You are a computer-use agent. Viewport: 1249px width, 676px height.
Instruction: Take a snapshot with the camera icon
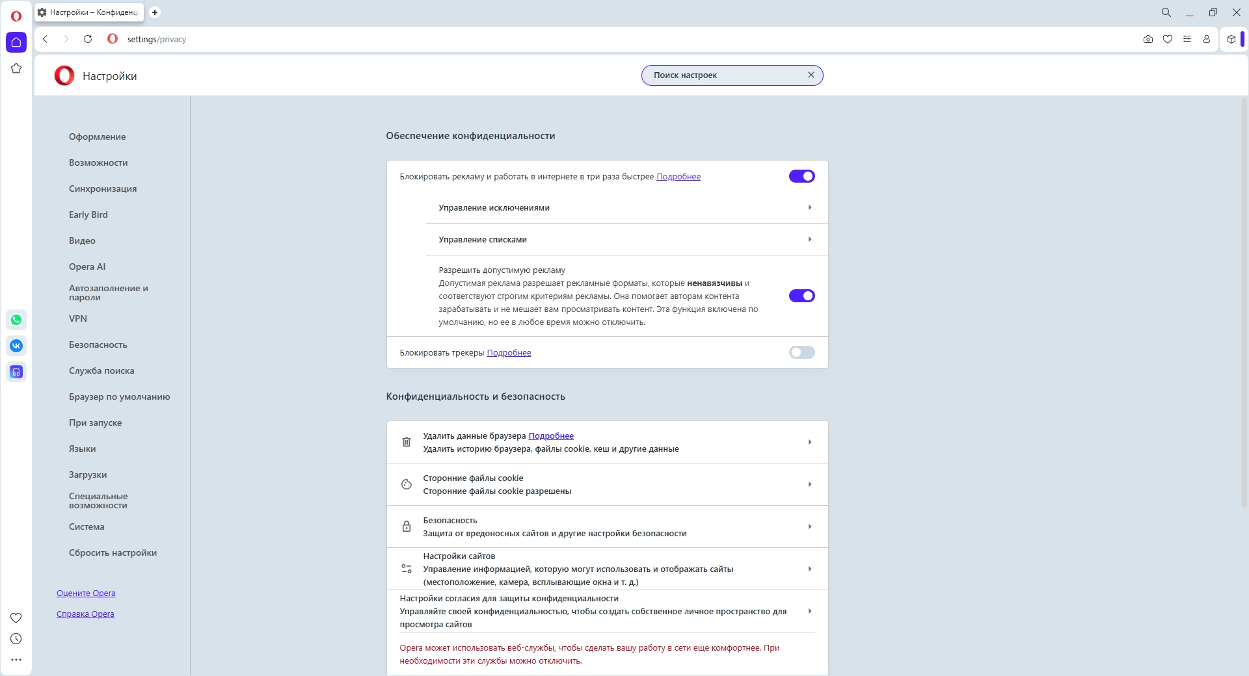[1148, 39]
